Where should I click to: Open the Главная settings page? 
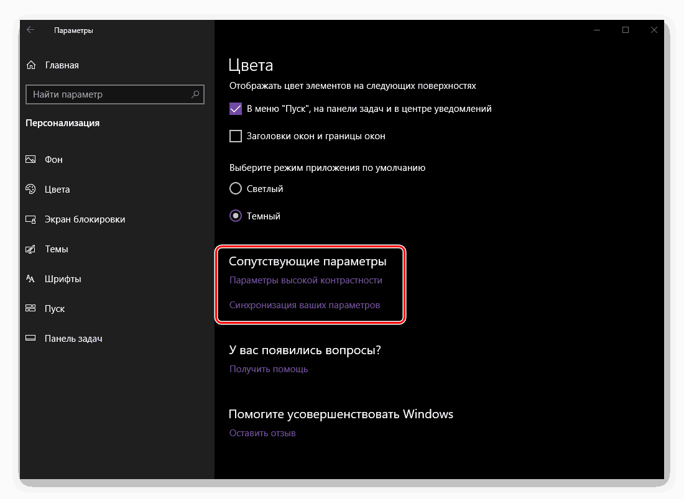tap(62, 65)
